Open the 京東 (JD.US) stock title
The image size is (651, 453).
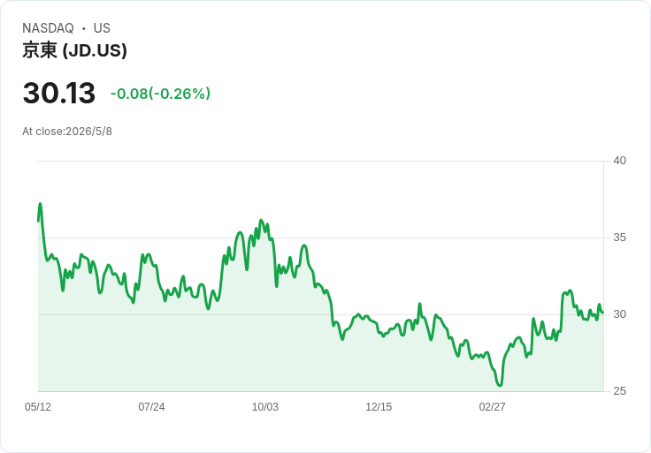(74, 50)
